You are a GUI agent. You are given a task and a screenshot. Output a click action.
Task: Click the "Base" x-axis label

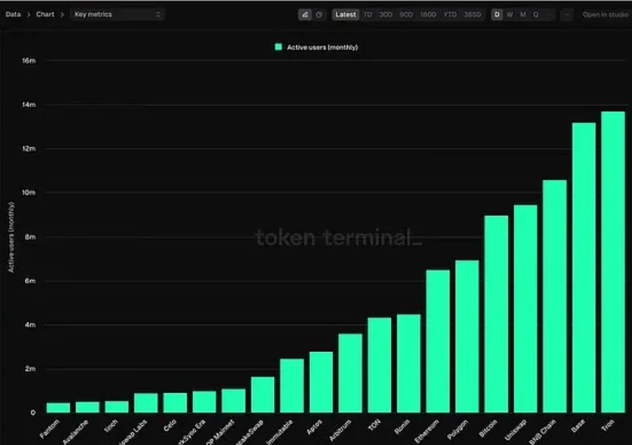(578, 425)
